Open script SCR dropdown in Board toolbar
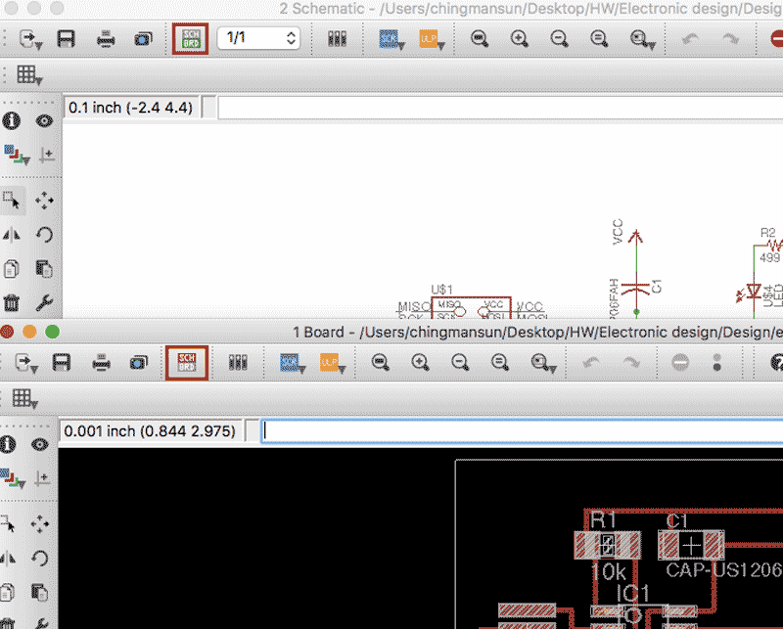The image size is (783, 629). click(x=293, y=364)
